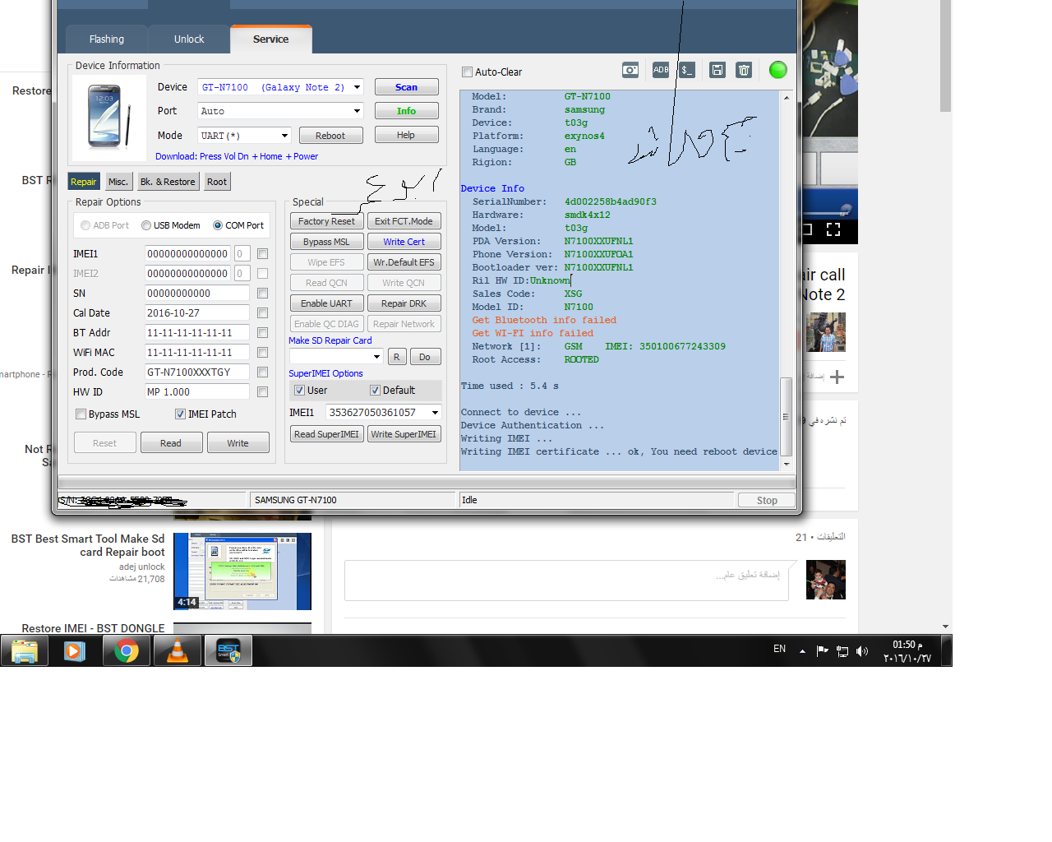Tick the Prod. Code row checkbox
1052x842 pixels.
[x=263, y=372]
